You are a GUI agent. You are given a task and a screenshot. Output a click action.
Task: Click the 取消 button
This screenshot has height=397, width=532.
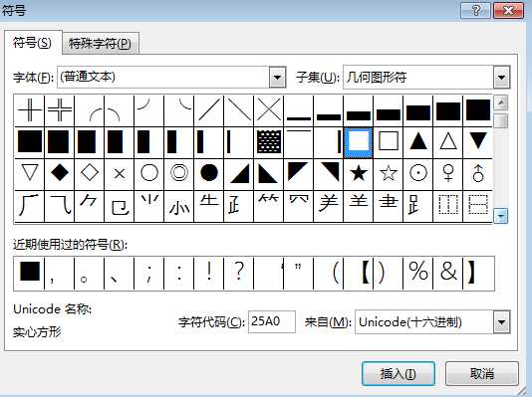(x=482, y=374)
